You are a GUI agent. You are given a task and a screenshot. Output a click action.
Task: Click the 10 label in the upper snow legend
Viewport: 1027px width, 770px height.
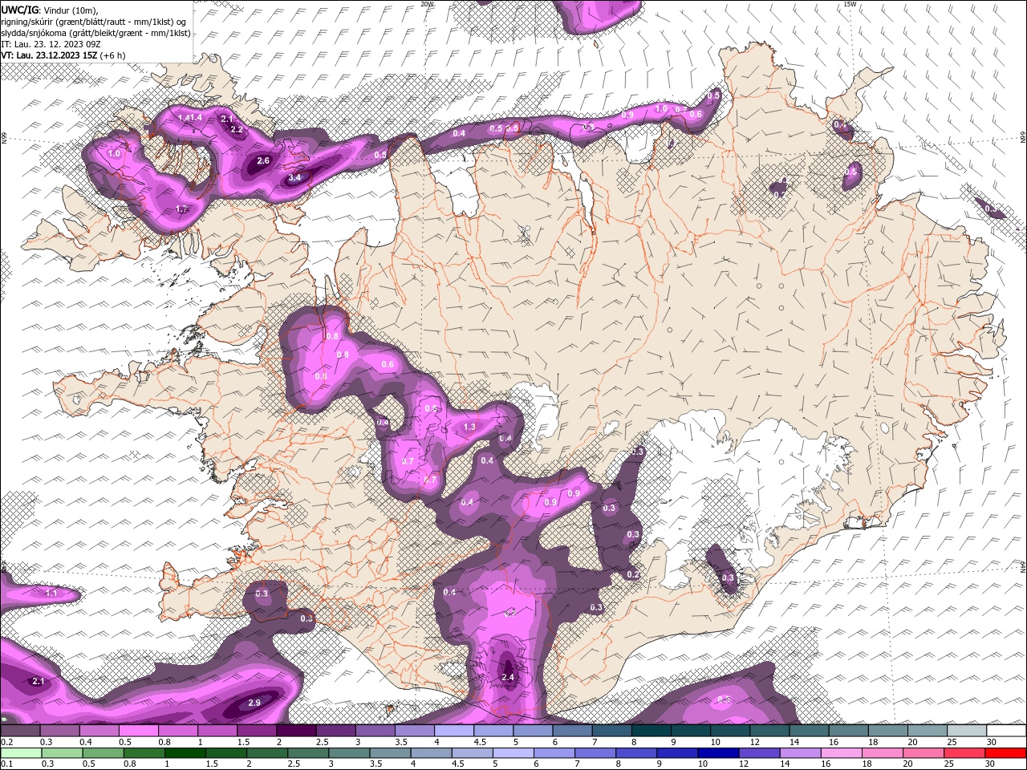coord(715,742)
